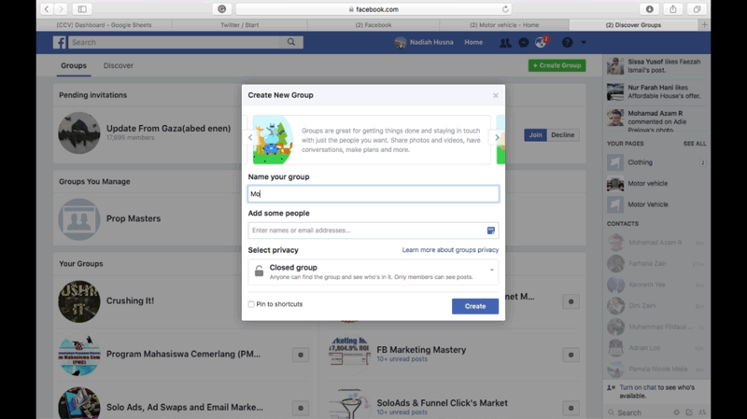Show previous slide in the group info carousel
This screenshot has height=419, width=747.
[250, 138]
